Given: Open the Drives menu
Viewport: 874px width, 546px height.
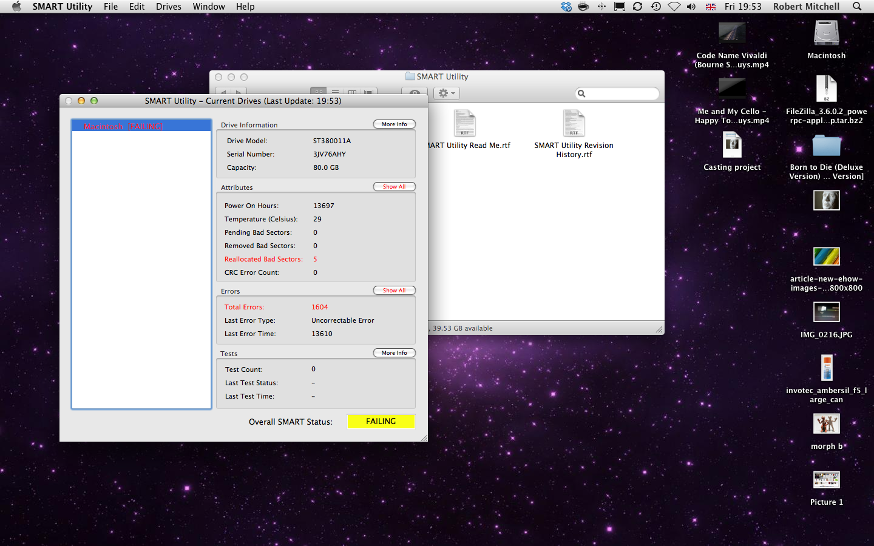Looking at the screenshot, I should (x=169, y=6).
